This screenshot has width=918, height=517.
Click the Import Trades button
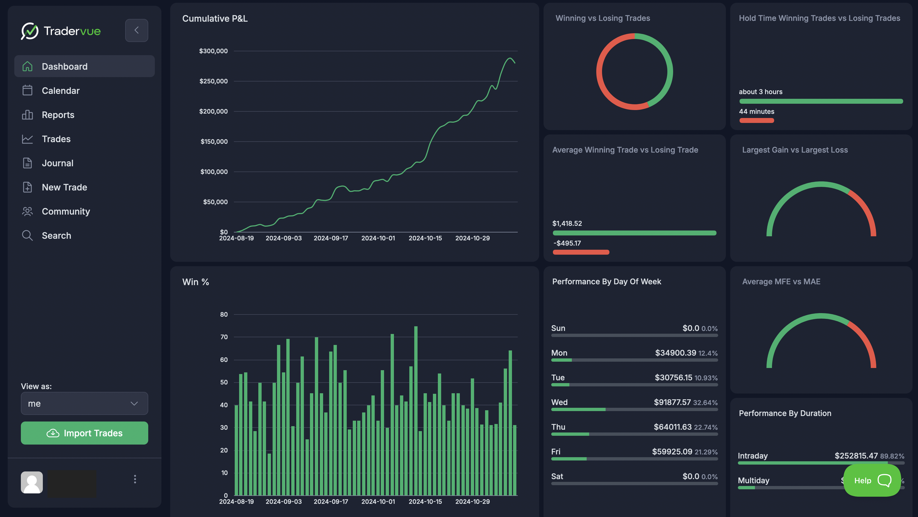click(85, 433)
